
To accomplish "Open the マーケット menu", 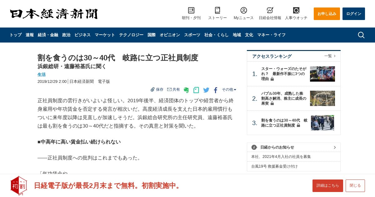I will [x=105, y=35].
